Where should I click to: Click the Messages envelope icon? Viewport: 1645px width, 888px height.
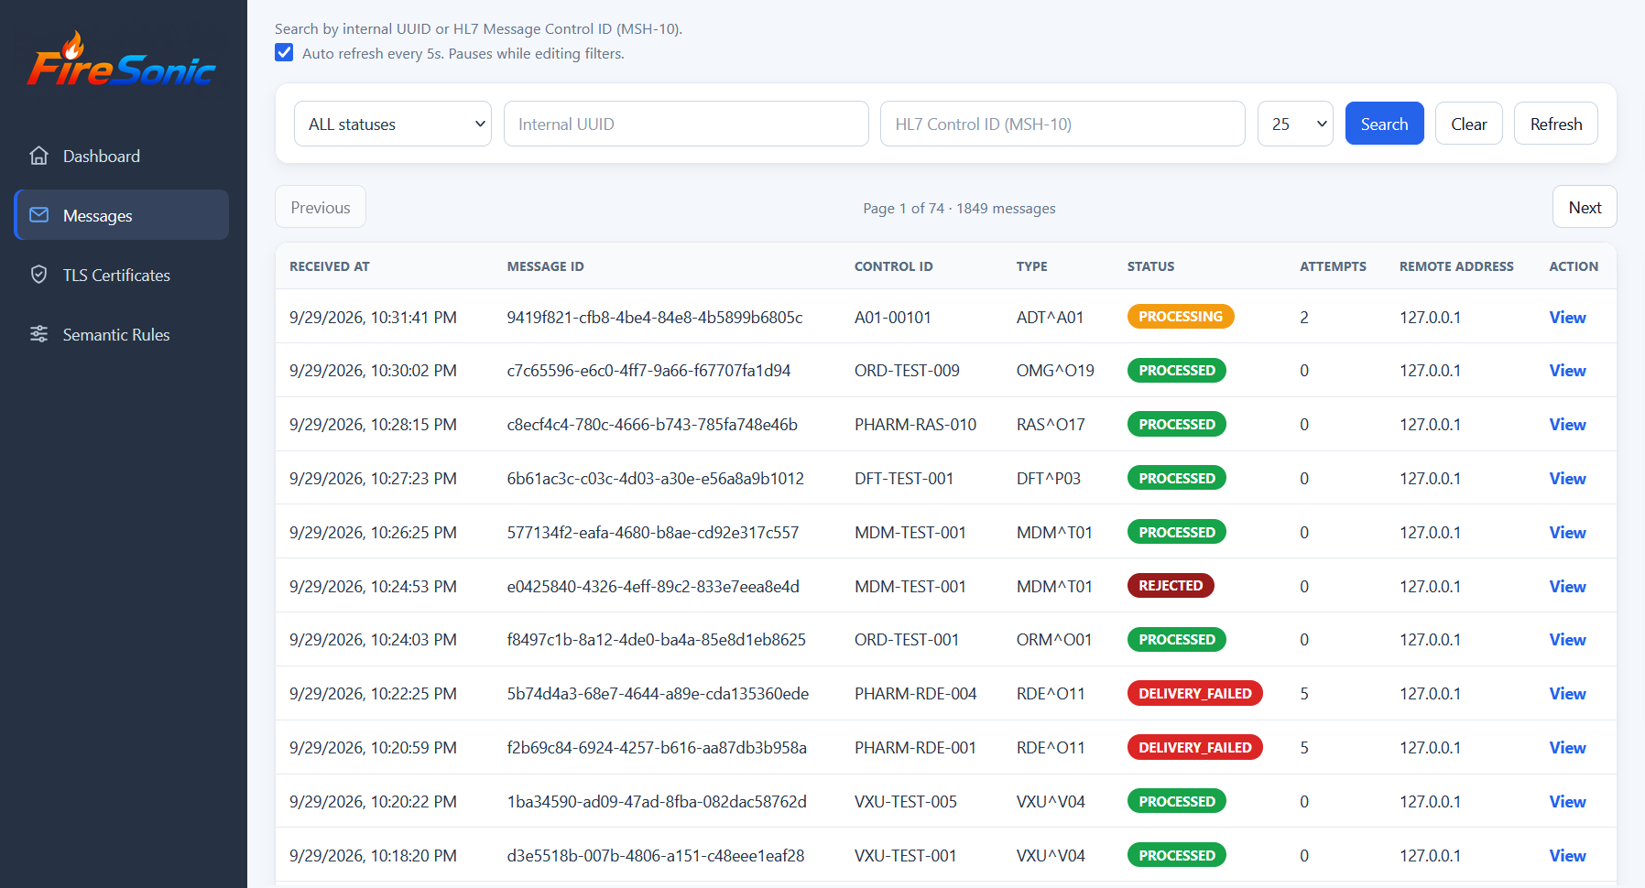pyautogui.click(x=38, y=215)
